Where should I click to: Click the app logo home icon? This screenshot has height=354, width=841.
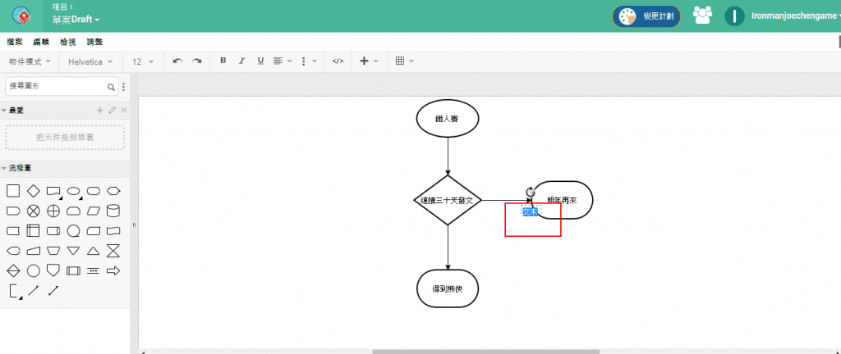[x=21, y=16]
